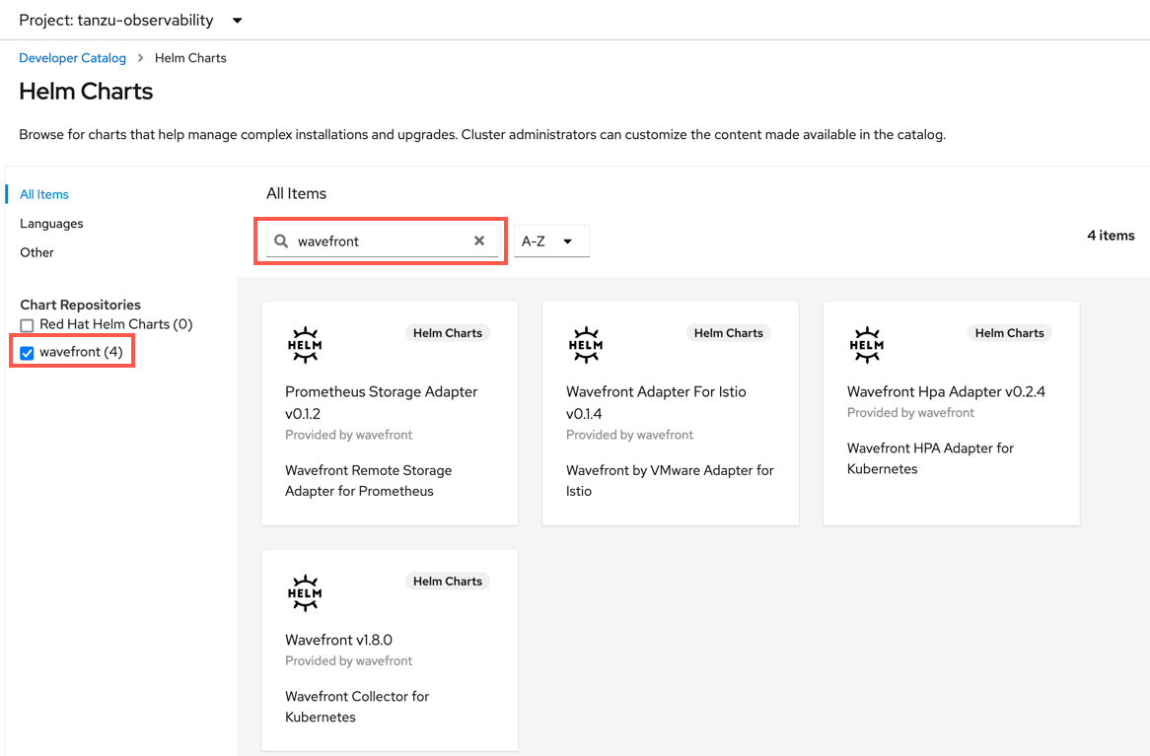Click 'Provided by wavefront' under Wavefront v1.8.0
1150x756 pixels.
click(x=348, y=660)
